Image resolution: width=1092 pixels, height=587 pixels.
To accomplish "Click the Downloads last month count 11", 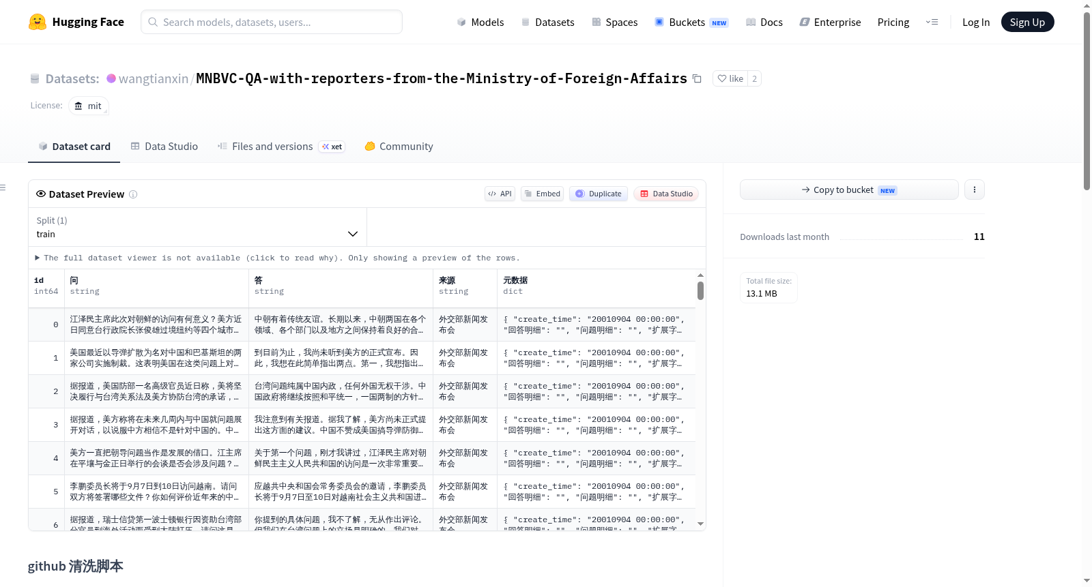I will pos(979,237).
